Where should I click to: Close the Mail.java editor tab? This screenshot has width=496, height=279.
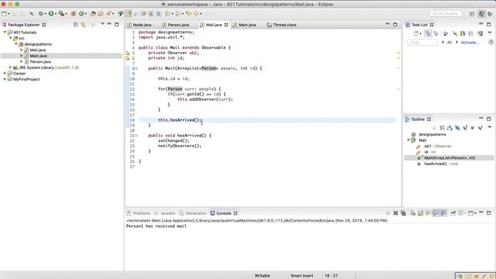pos(226,25)
